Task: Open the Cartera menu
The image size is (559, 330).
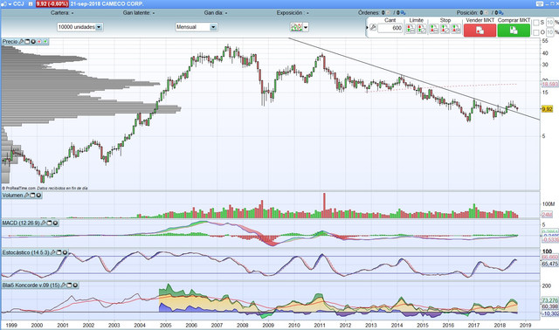Action: [62, 13]
